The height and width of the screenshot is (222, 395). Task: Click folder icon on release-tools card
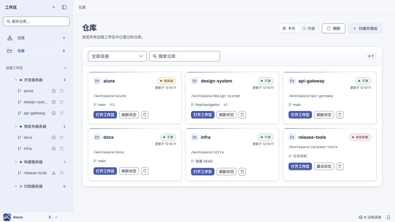[292, 137]
